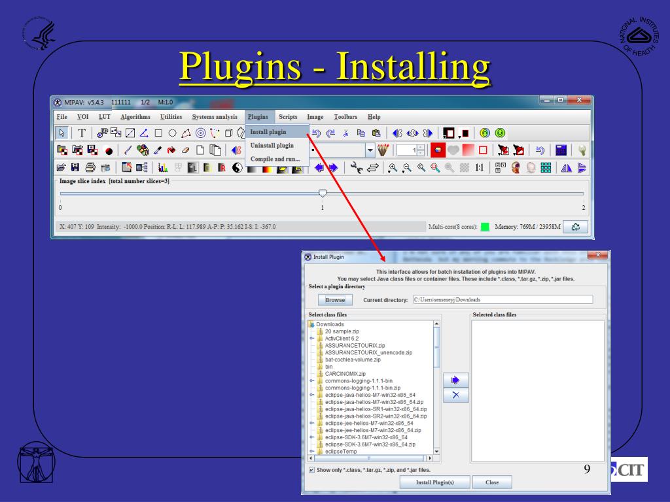Screen dimensions: 670x502
Task: Click the window level WL icon
Action: (x=193, y=168)
